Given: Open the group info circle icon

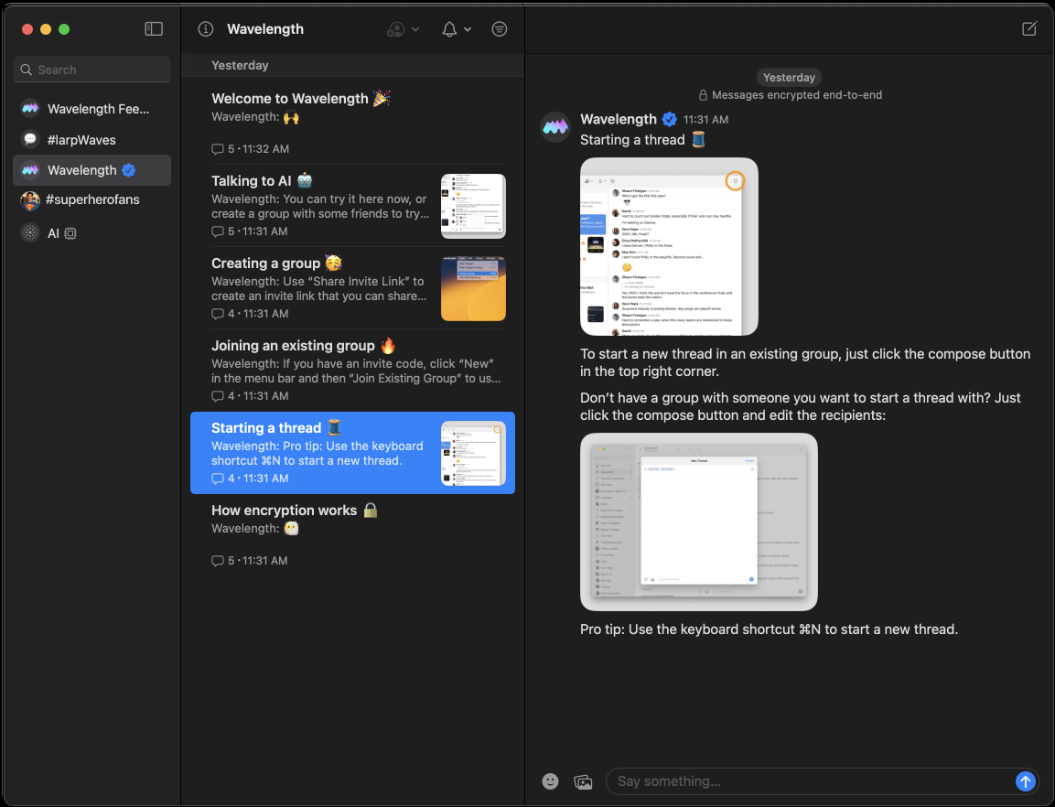Looking at the screenshot, I should (x=205, y=29).
